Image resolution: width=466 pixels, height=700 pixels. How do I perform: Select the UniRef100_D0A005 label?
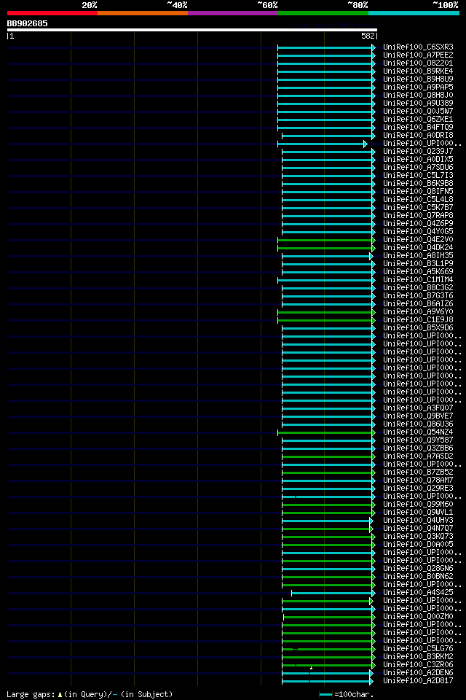(x=418, y=545)
